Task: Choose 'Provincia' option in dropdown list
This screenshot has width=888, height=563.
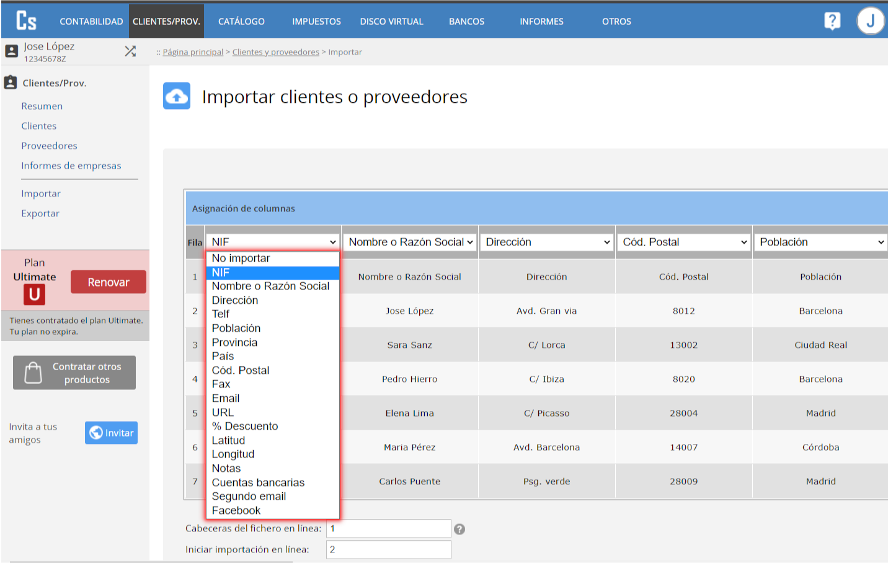Action: click(273, 342)
